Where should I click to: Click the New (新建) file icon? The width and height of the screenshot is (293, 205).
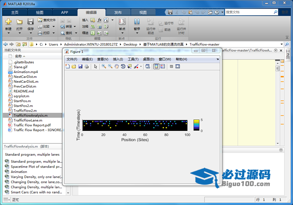tap(8, 21)
